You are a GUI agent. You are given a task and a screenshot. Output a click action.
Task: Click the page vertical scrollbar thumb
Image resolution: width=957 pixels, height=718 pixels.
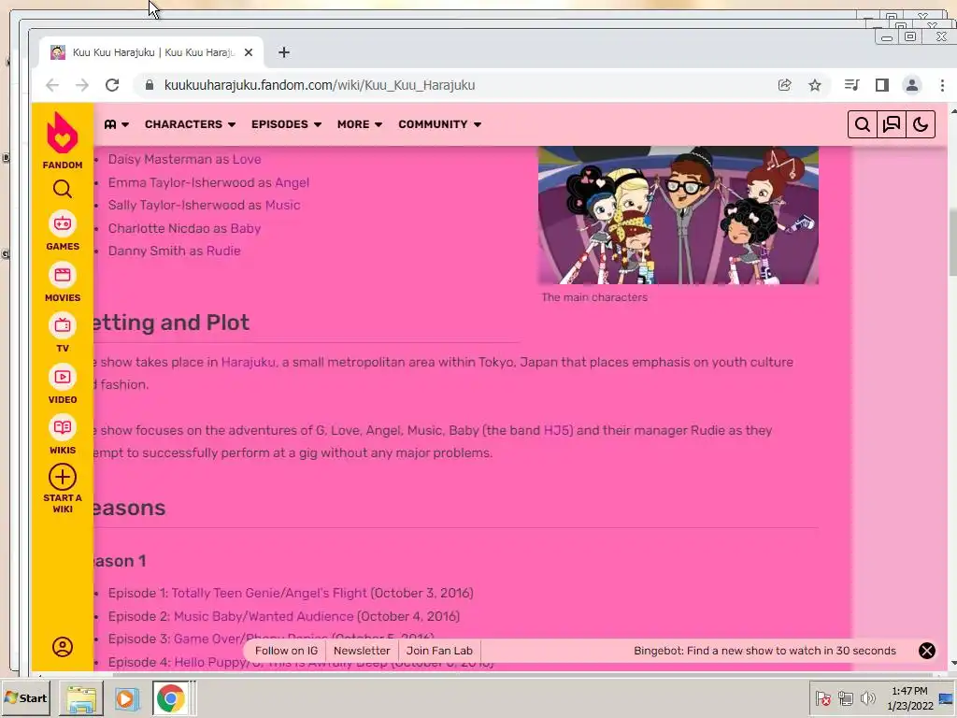point(952,242)
